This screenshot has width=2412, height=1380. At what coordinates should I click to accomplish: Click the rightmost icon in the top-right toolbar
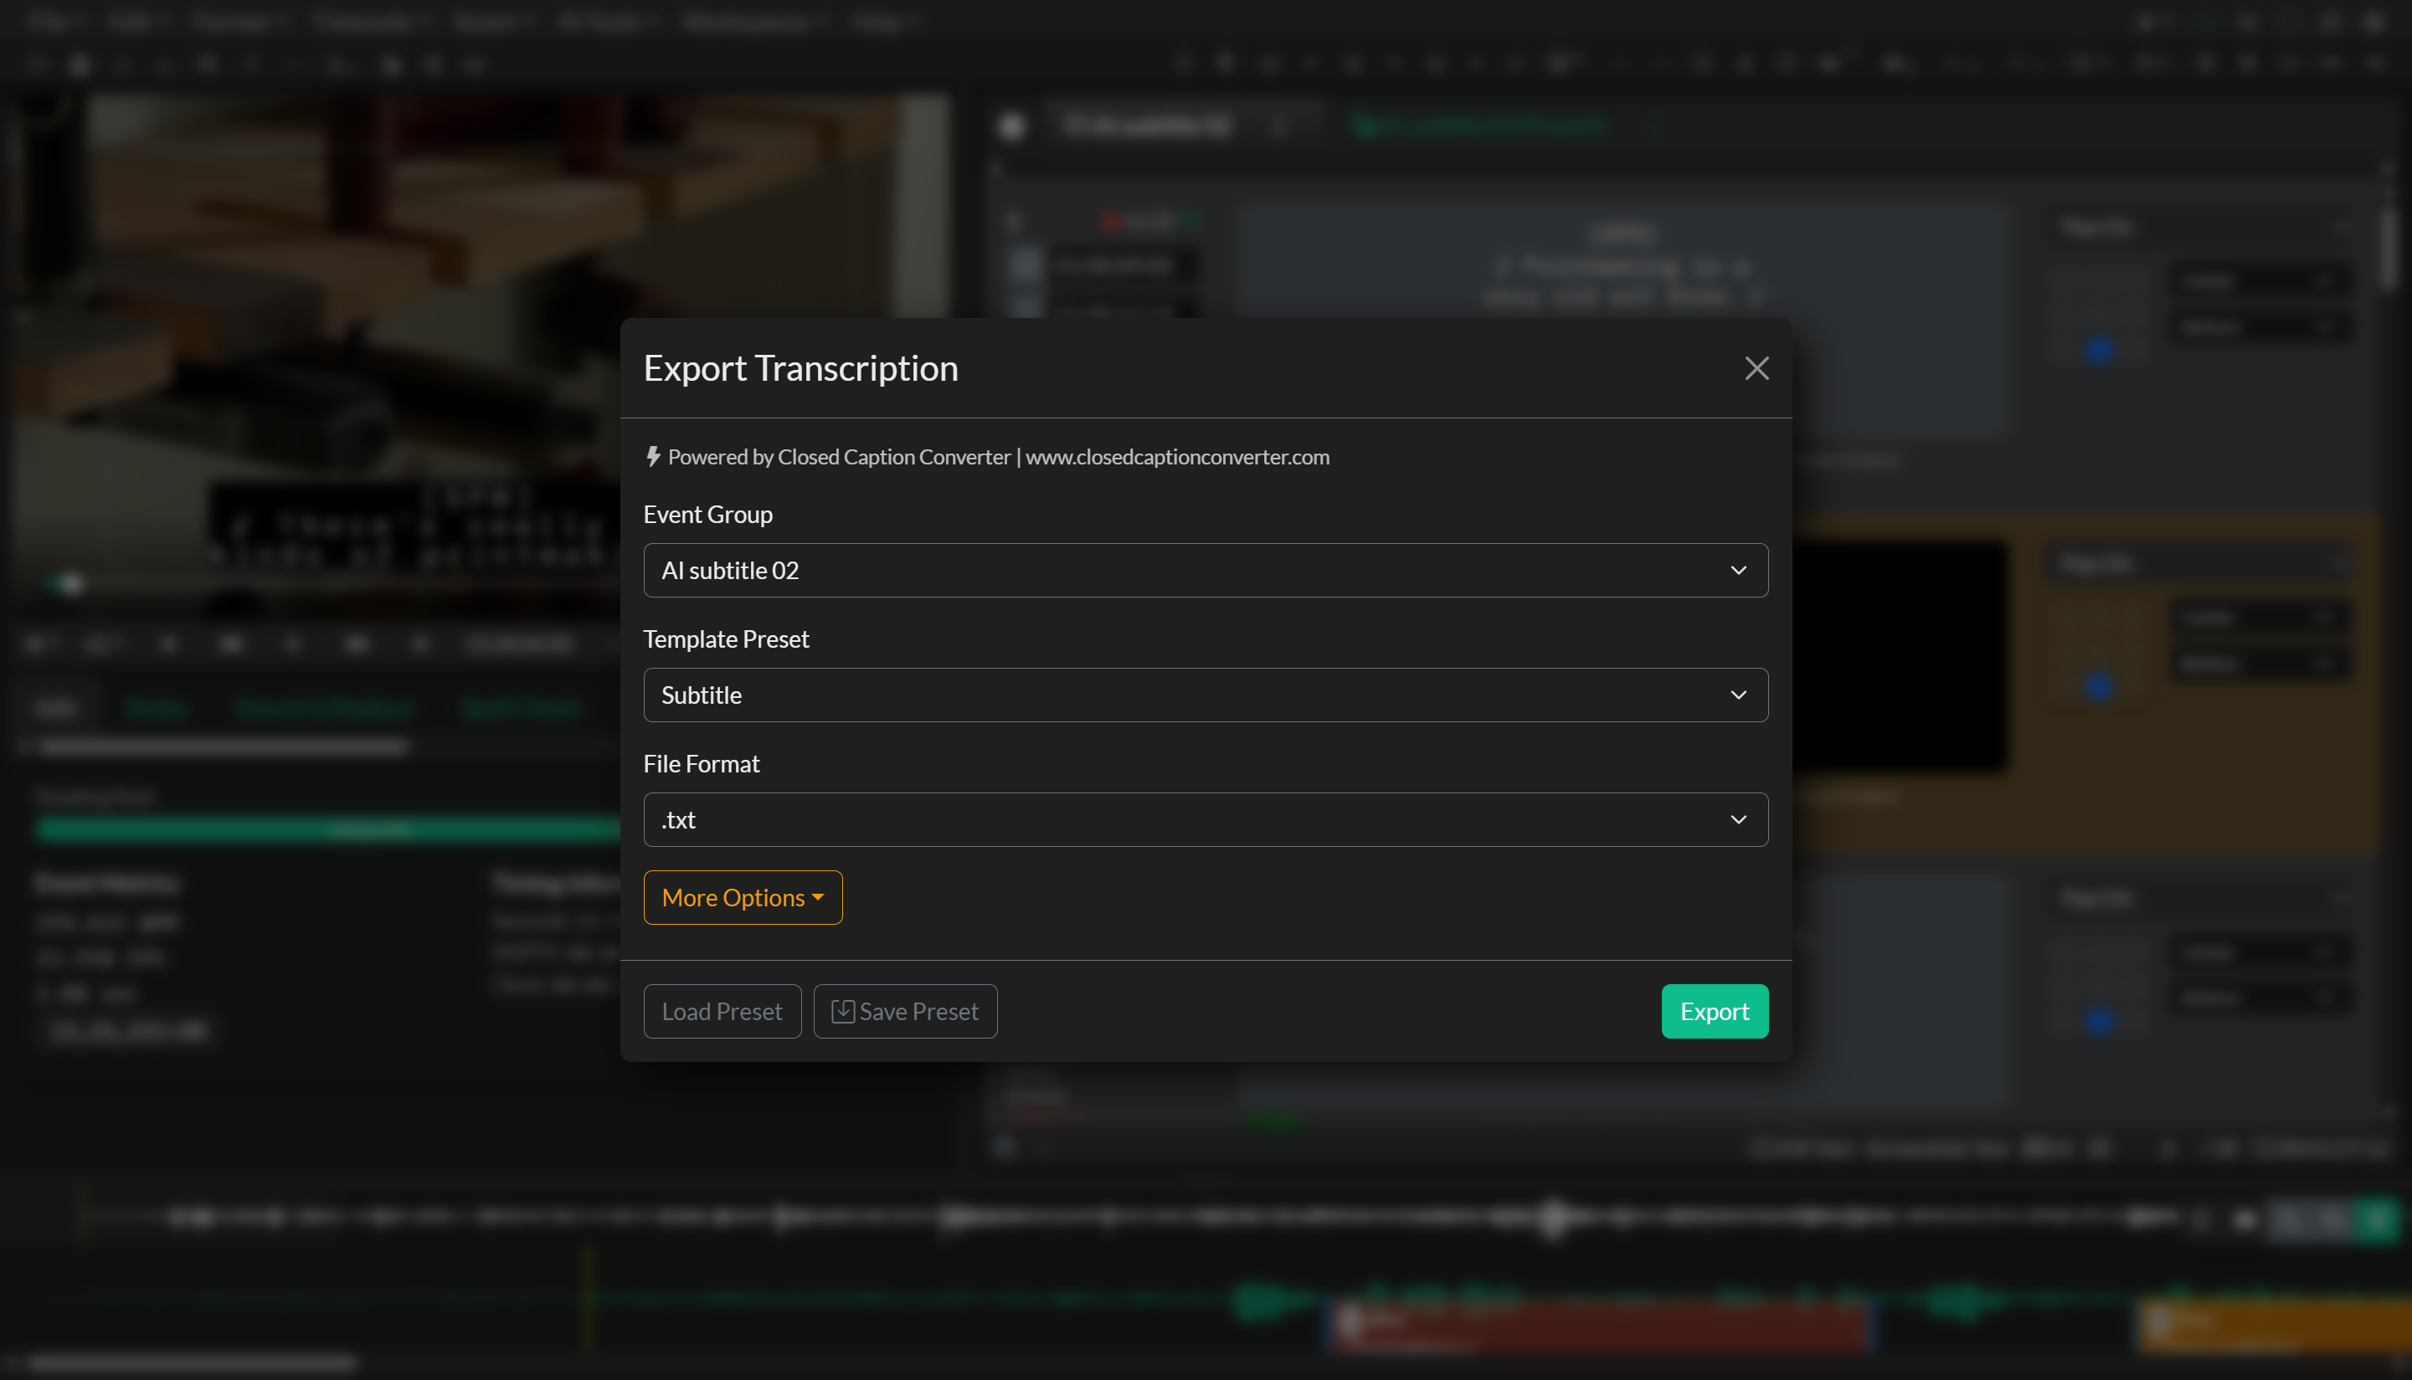2374,64
